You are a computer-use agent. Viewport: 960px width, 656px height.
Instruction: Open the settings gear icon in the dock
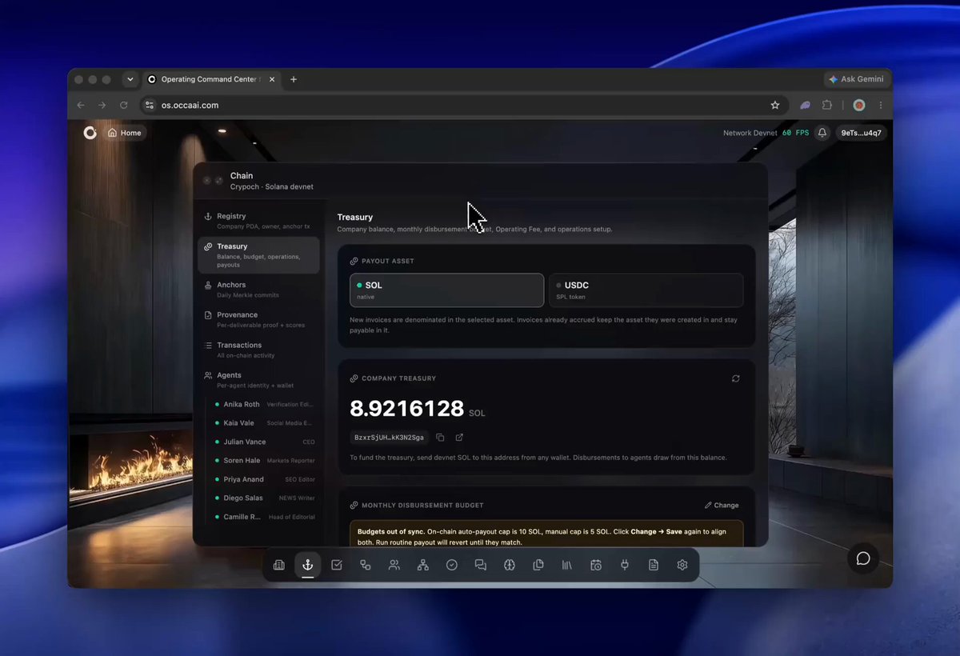pos(682,565)
